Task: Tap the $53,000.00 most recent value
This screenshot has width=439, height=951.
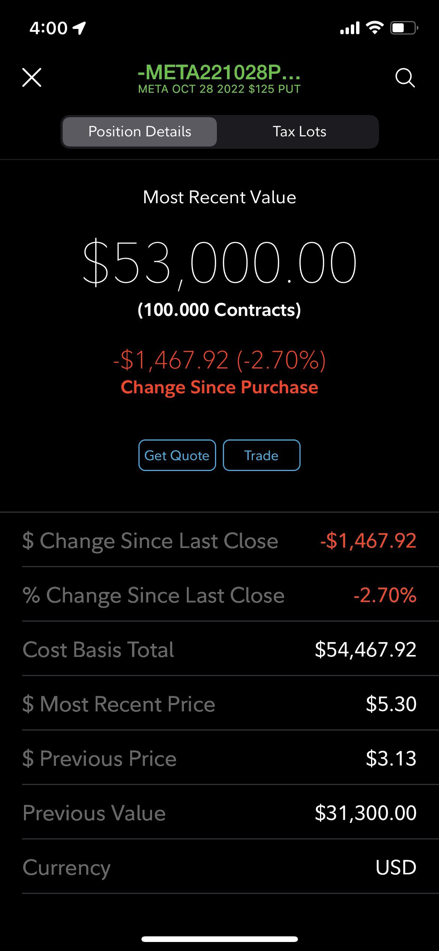Action: tap(219, 262)
